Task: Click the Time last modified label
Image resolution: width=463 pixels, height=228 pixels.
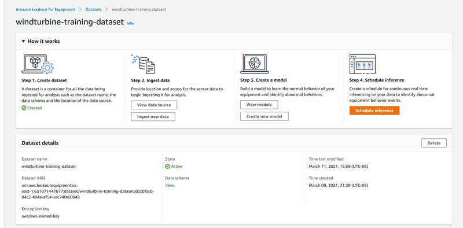Action: point(326,159)
